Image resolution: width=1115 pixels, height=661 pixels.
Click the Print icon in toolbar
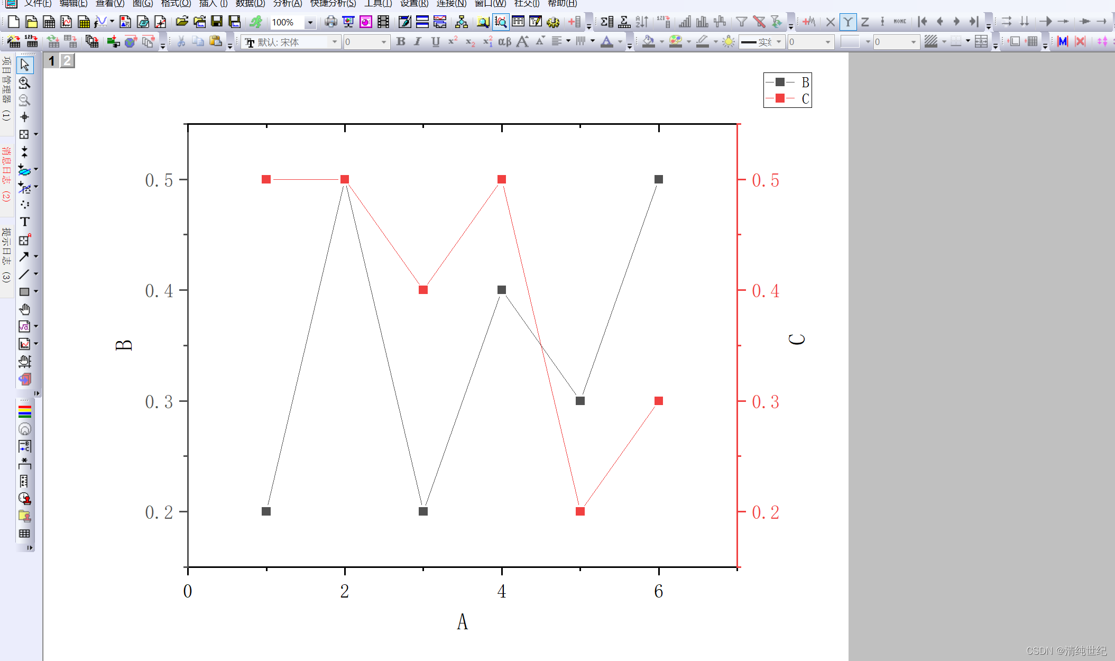click(330, 22)
